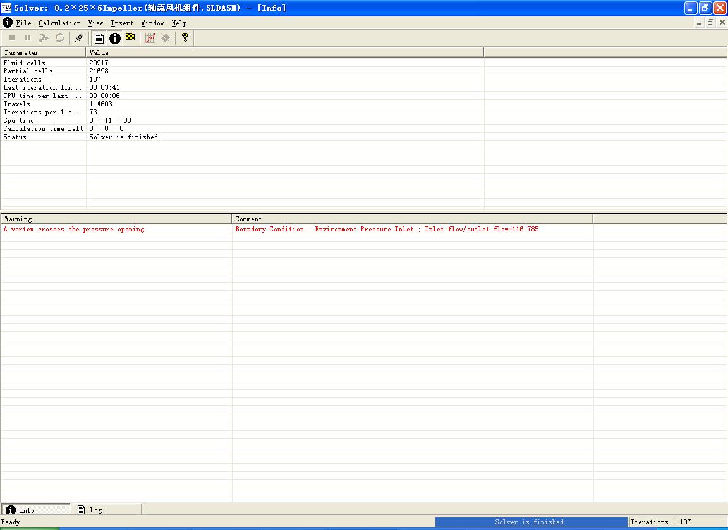Click the Boundary Condition comment text

pyautogui.click(x=387, y=229)
